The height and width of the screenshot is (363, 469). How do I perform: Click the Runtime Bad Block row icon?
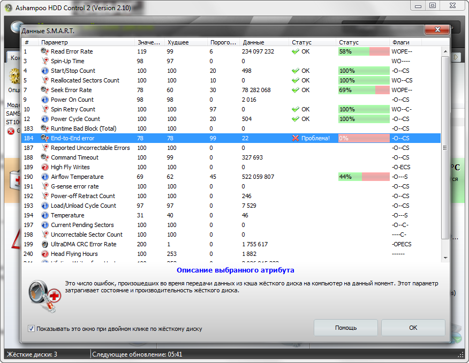coord(45,128)
